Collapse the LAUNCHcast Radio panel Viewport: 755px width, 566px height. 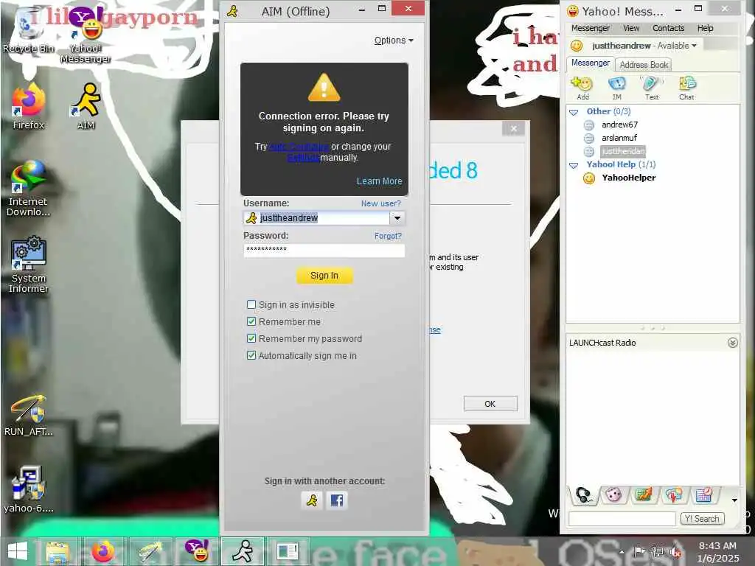[x=732, y=343]
